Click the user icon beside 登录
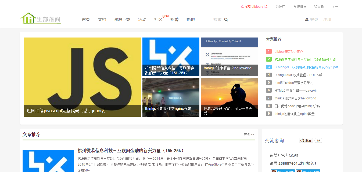The width and height of the screenshot is (362, 172). (307, 20)
